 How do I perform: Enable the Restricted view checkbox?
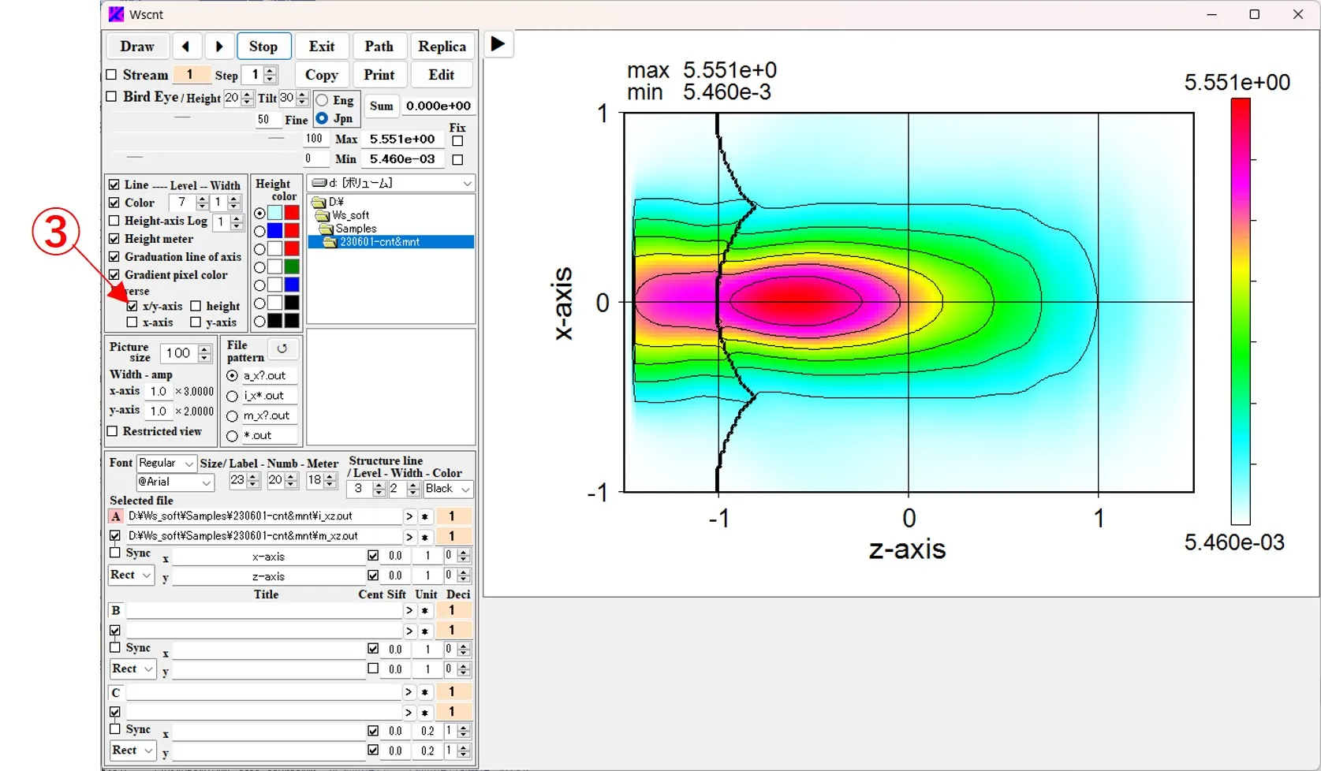pyautogui.click(x=112, y=431)
